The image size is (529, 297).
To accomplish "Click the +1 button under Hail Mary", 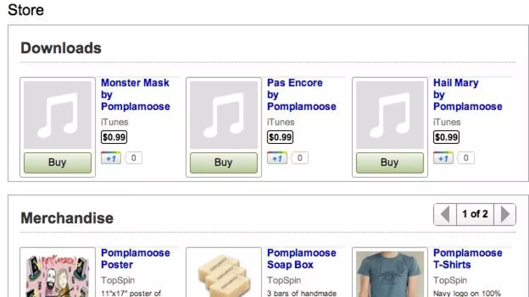I will click(x=443, y=158).
